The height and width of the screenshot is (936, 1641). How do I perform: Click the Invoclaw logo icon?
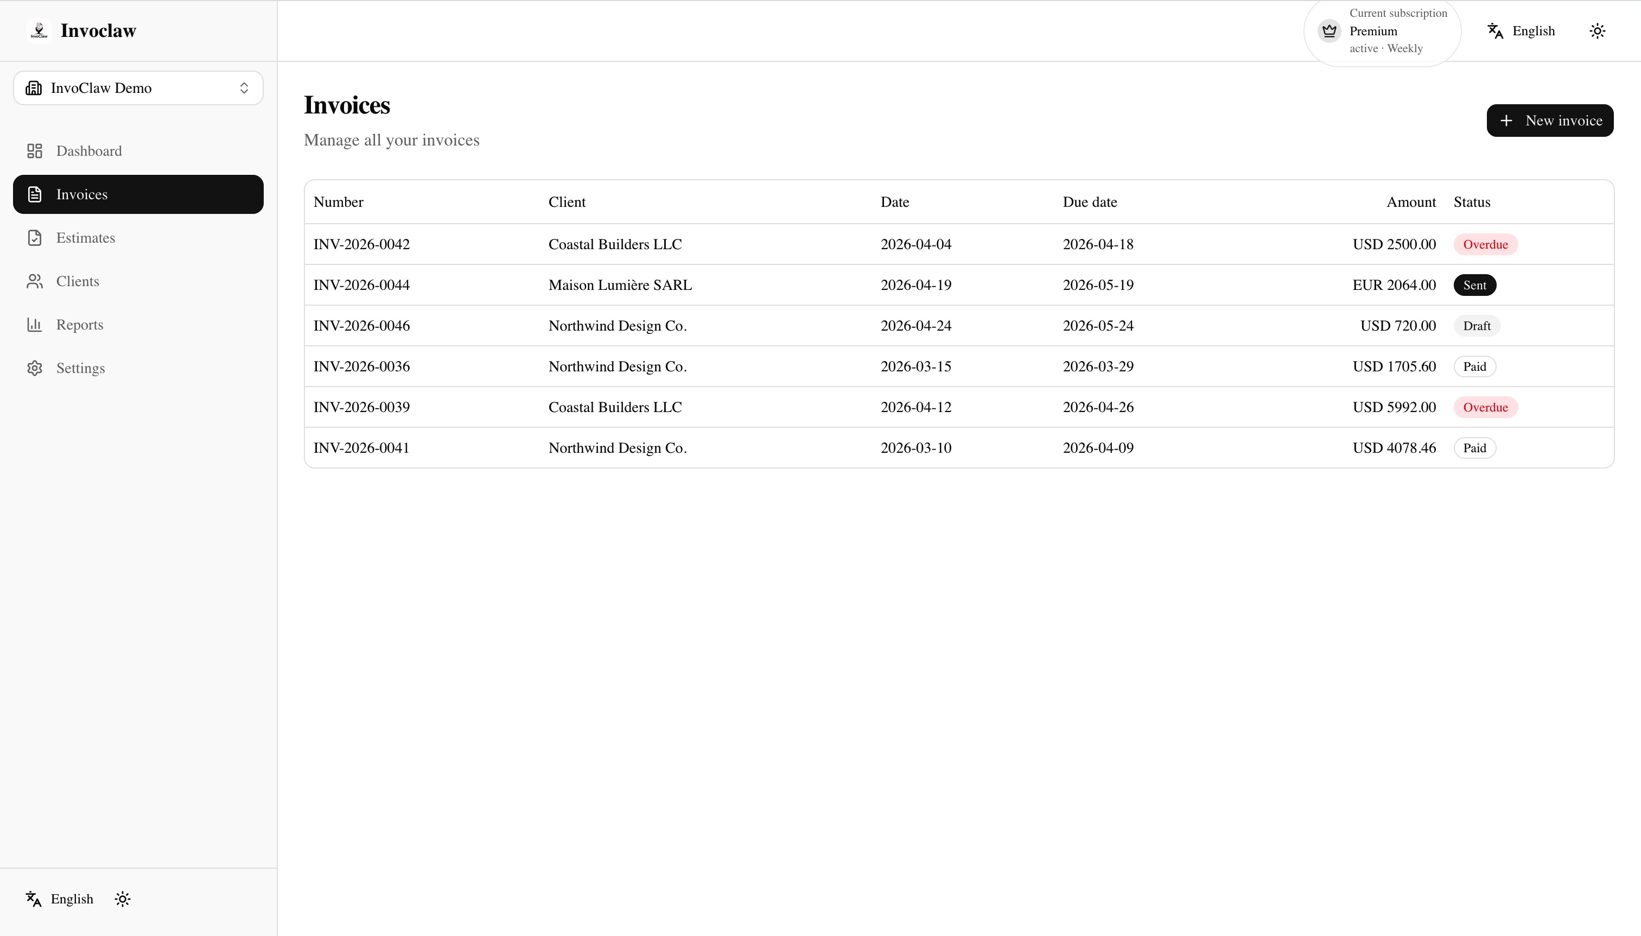[39, 30]
